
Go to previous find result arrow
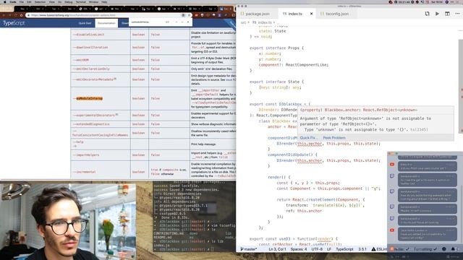click(177, 22)
